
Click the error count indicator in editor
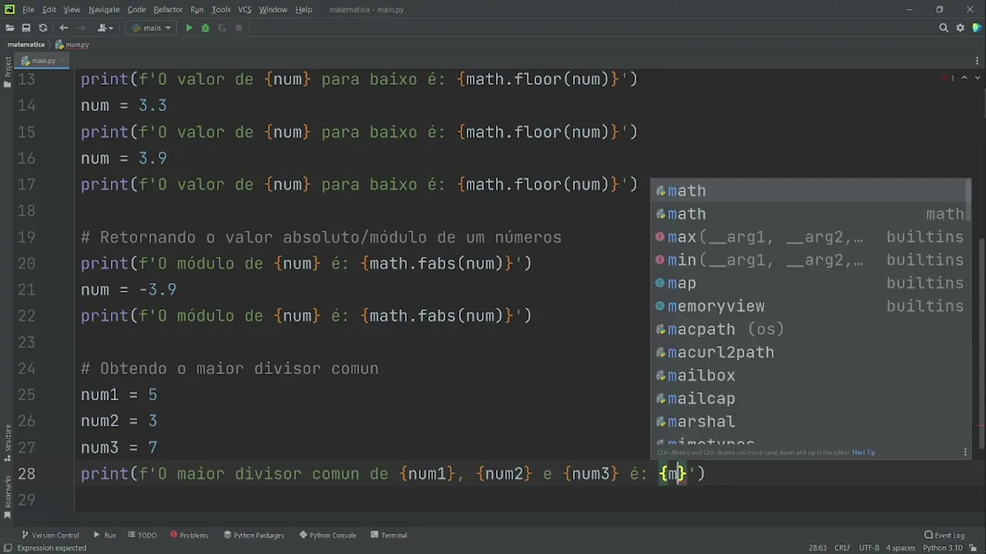[x=948, y=78]
